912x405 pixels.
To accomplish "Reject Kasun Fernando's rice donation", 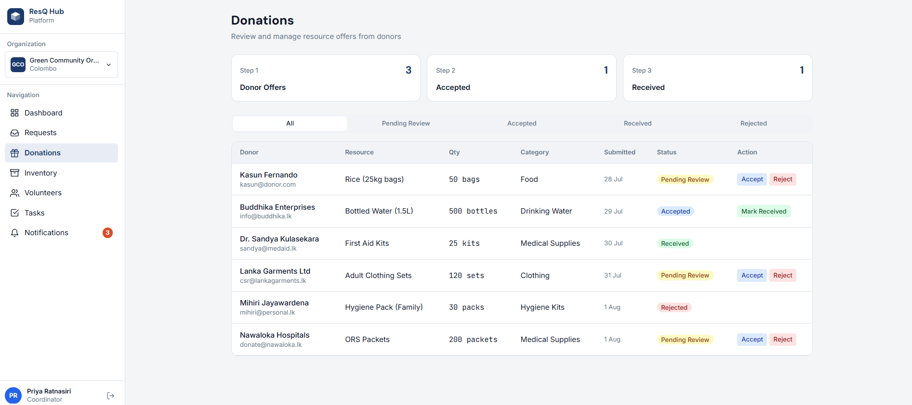I will click(783, 179).
